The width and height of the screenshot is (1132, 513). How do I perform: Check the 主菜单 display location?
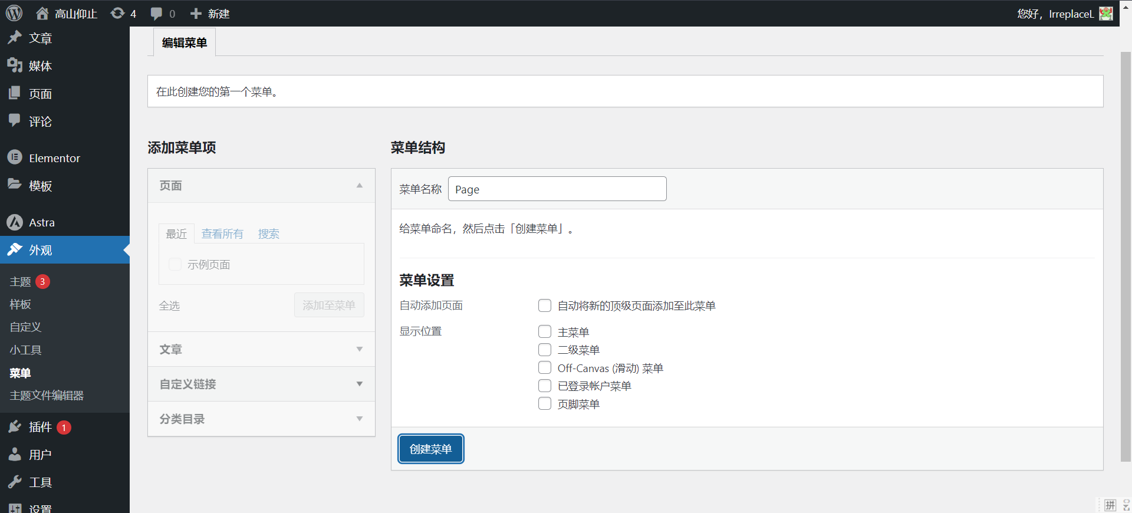[545, 331]
